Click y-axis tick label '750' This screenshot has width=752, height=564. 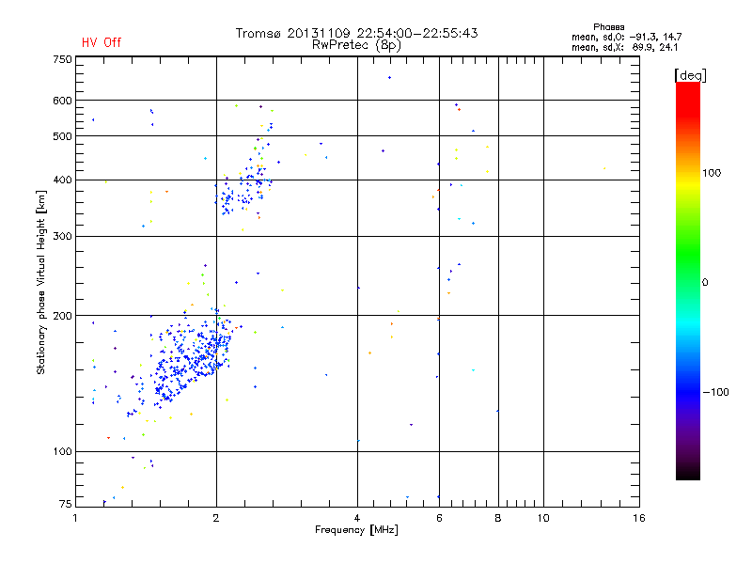(62, 59)
